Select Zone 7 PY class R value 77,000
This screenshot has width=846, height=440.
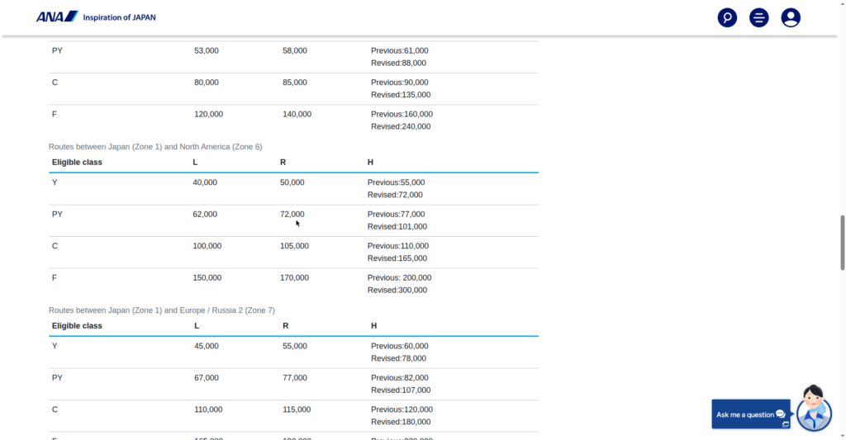[295, 378]
